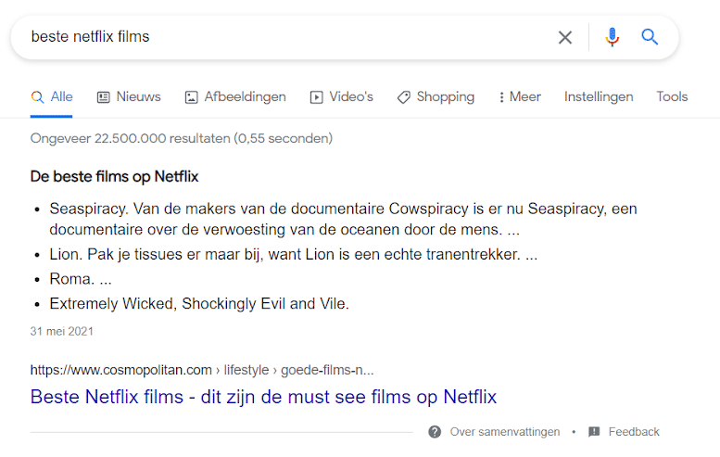Expand the Meer menu
This screenshot has width=720, height=457.
click(x=520, y=97)
